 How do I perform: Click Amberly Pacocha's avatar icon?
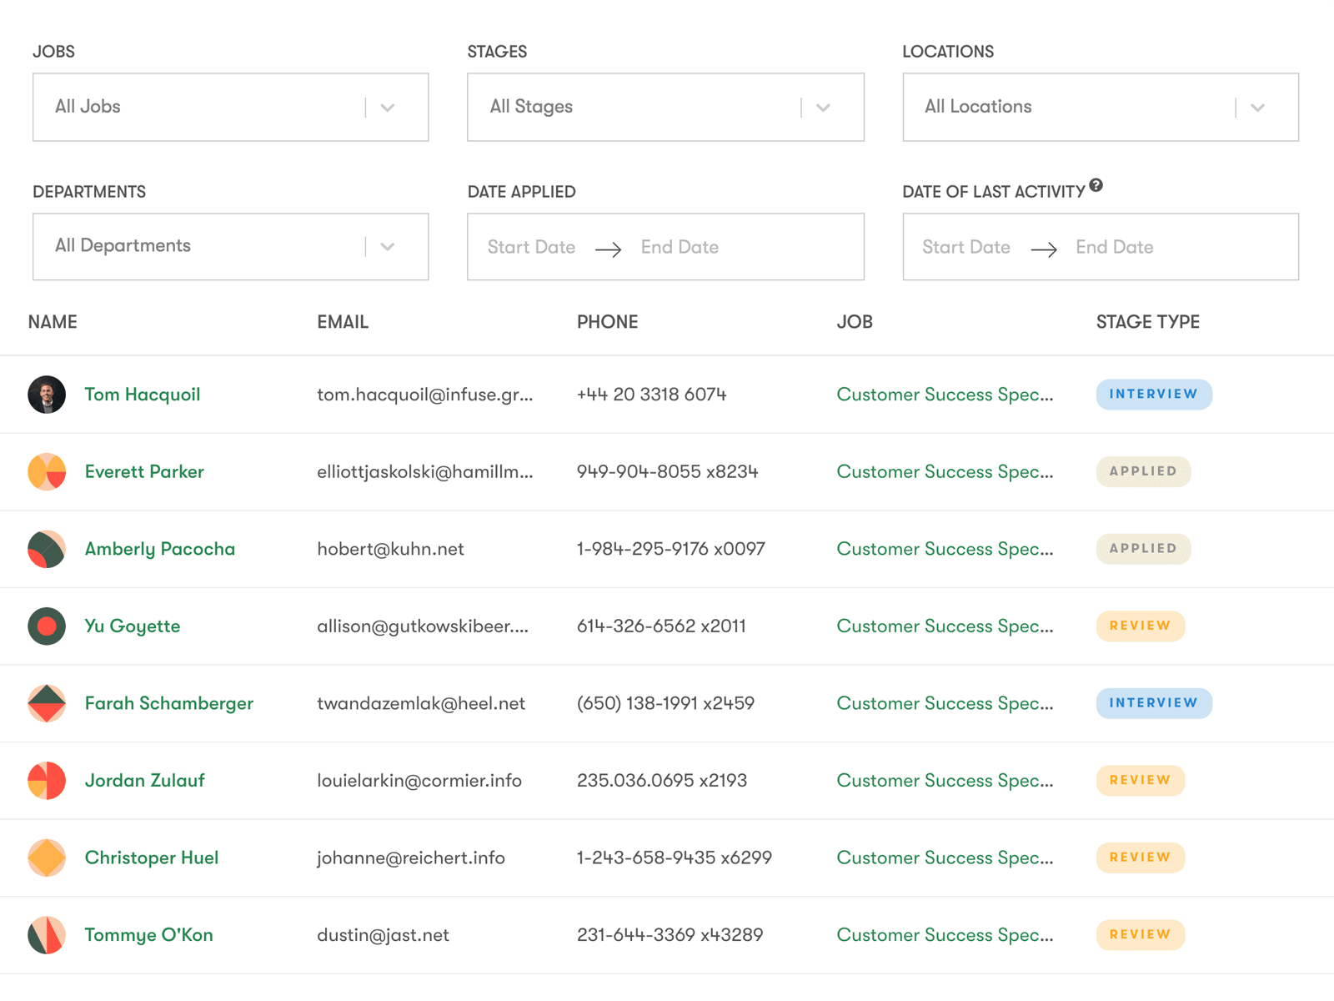(47, 549)
